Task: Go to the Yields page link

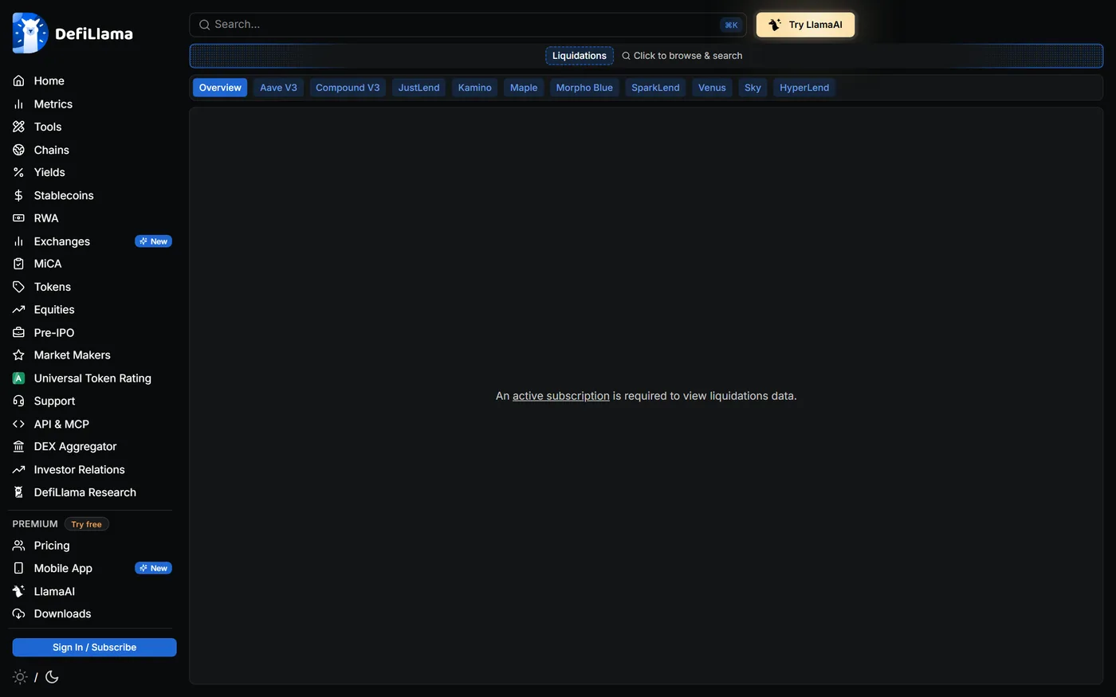Action: [49, 172]
